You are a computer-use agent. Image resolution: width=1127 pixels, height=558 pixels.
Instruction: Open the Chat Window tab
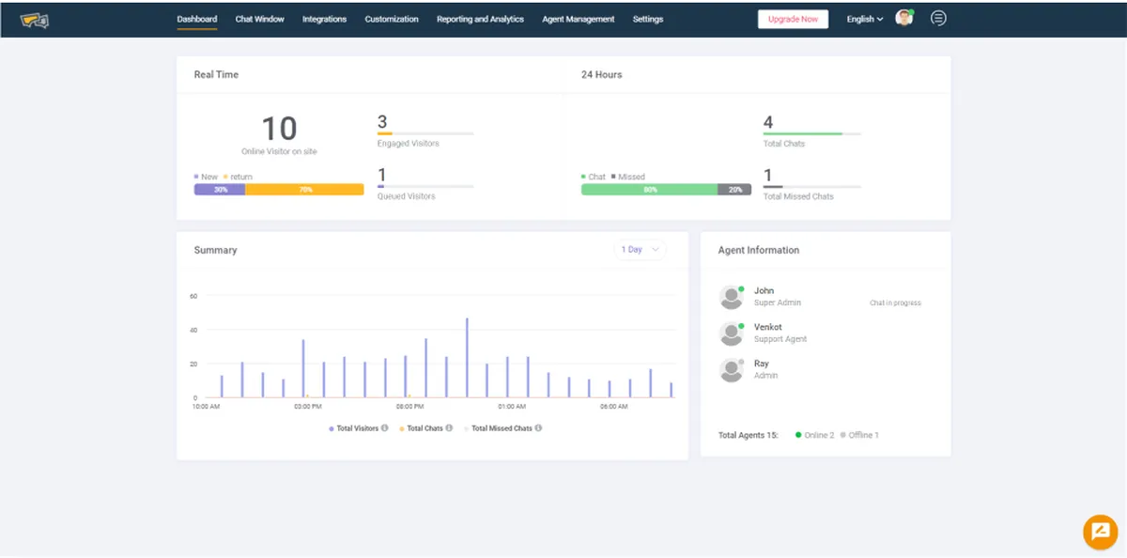[259, 19]
